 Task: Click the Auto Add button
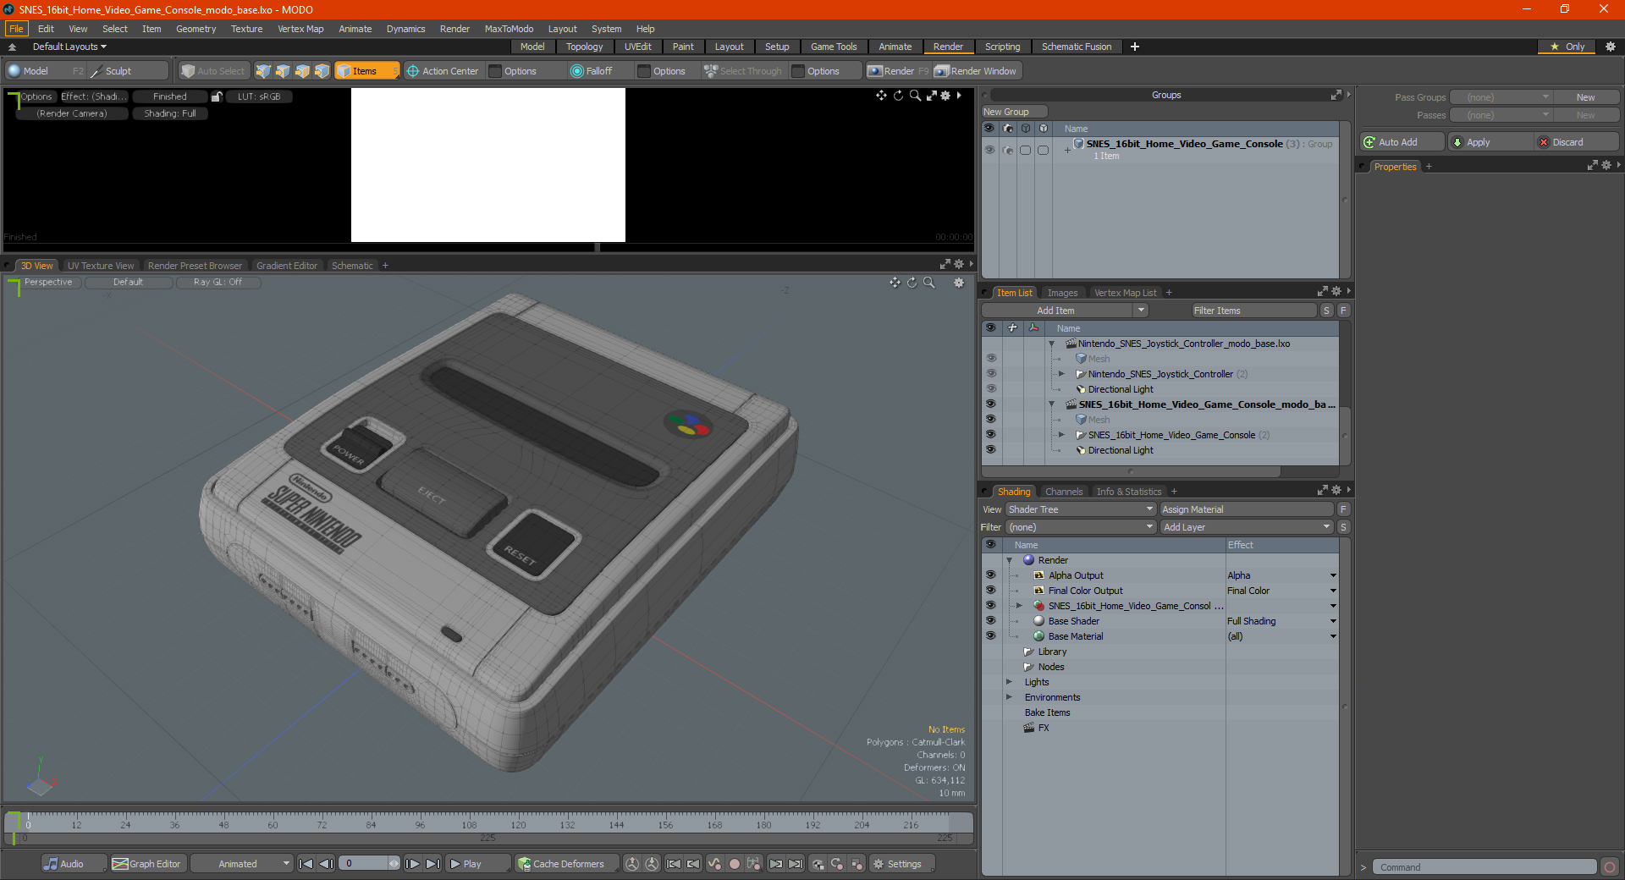tap(1402, 142)
